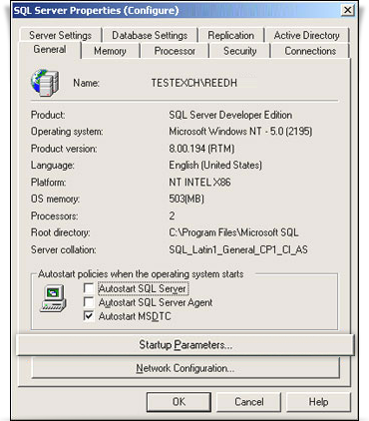
Task: Click the NT INTEL X86 platform value
Action: (x=199, y=183)
